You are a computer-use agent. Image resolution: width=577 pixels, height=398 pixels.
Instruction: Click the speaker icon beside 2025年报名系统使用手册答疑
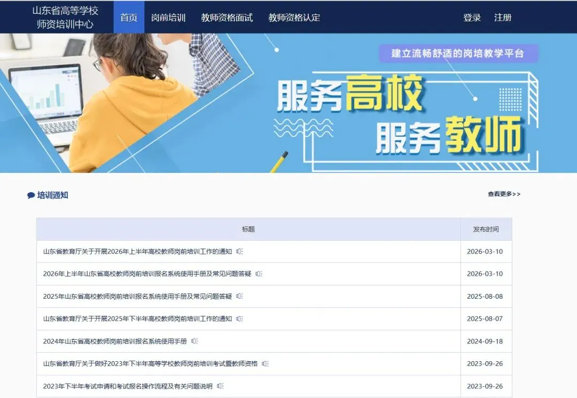(239, 296)
